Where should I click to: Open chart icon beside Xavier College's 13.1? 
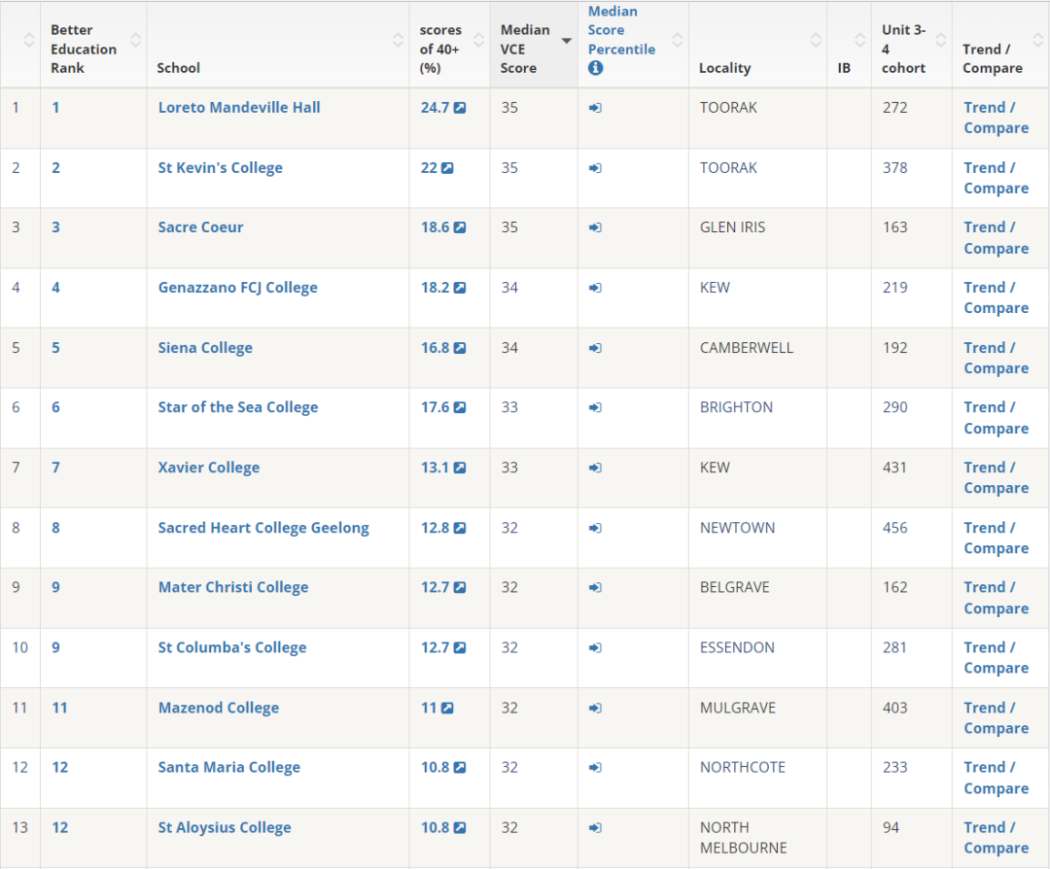click(460, 468)
